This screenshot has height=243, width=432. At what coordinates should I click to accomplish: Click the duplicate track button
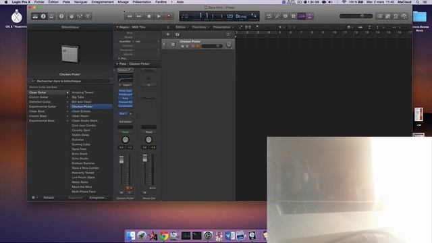177,34
